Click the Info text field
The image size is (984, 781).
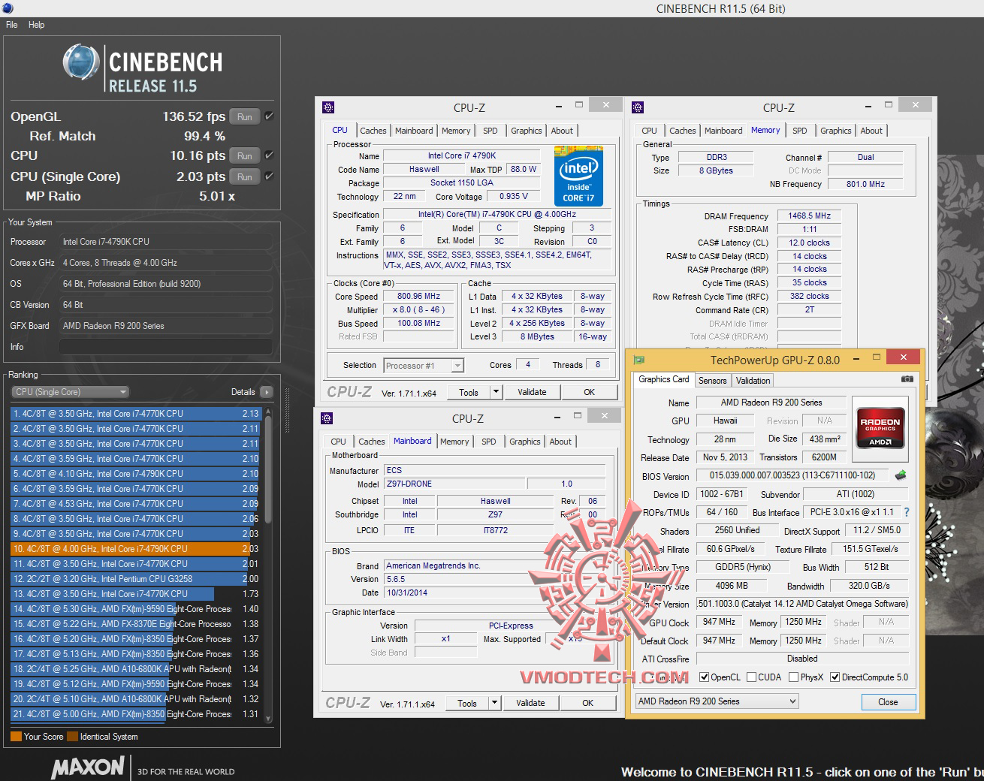(165, 347)
